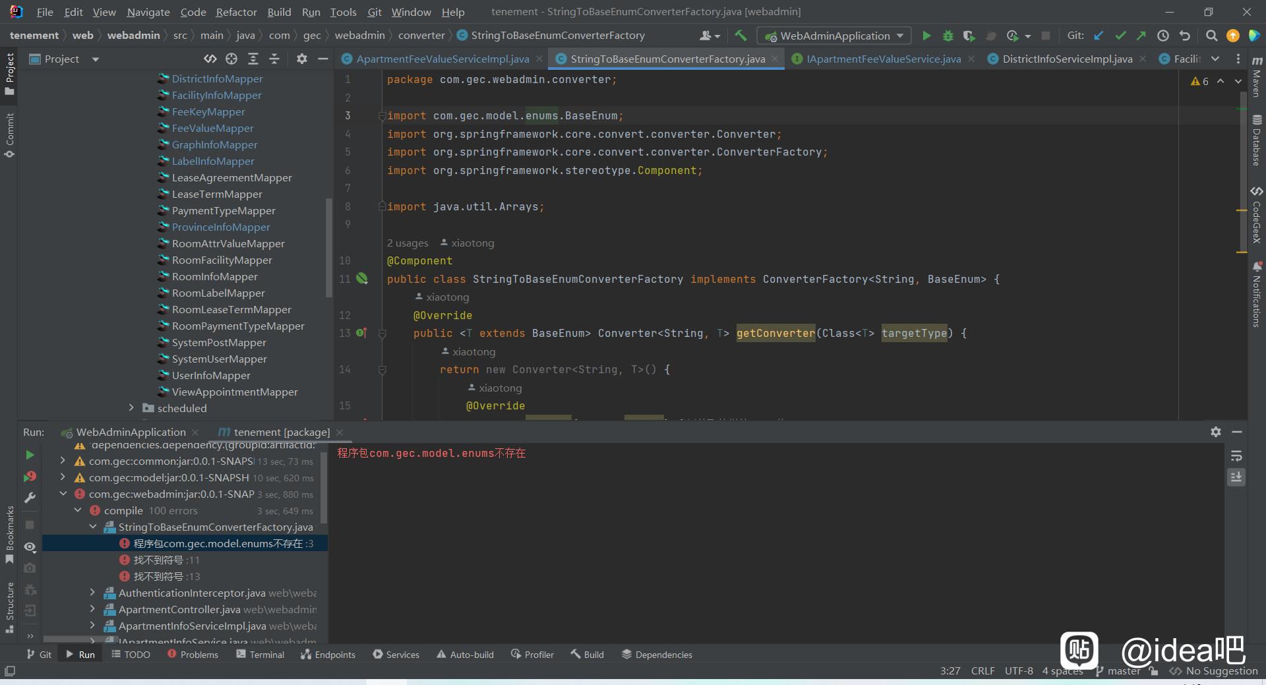Toggle scroll to end in Run console
Viewport: 1266px width, 685px height.
point(1236,477)
